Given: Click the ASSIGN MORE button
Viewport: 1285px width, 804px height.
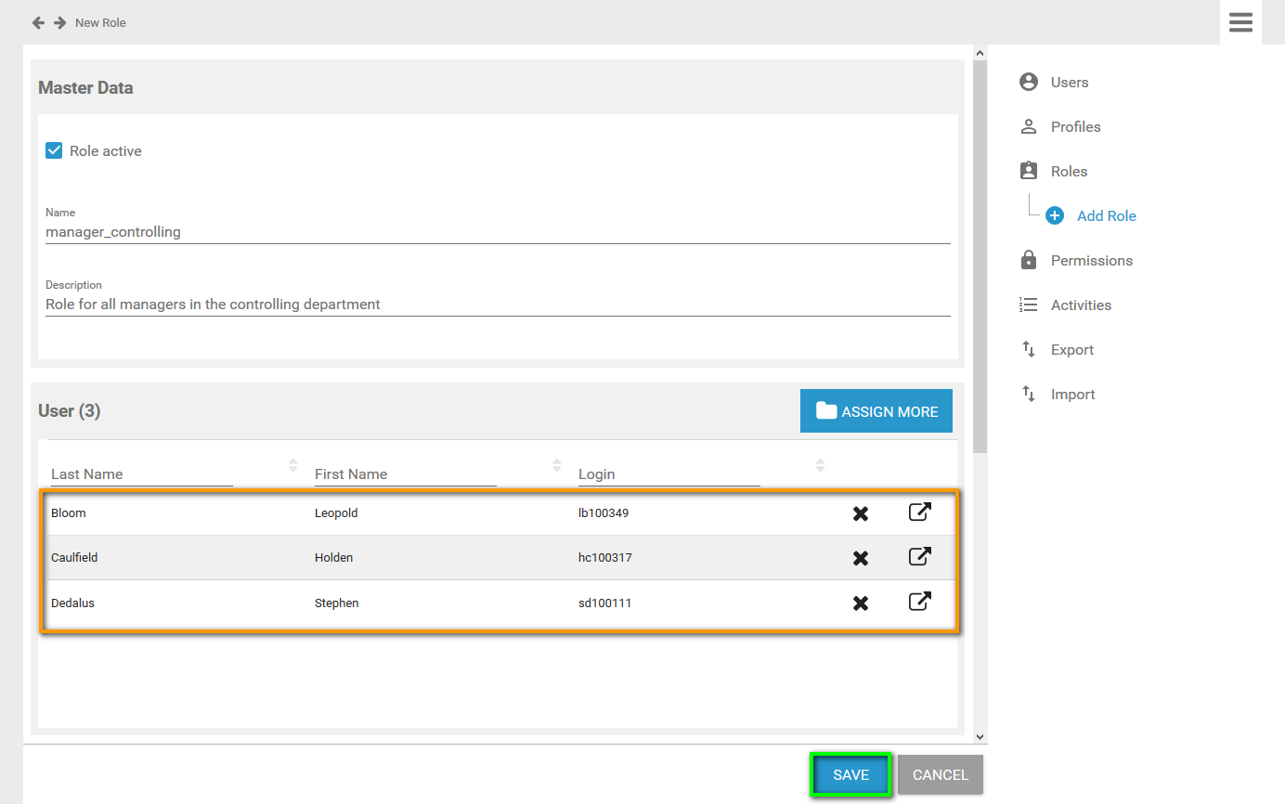Looking at the screenshot, I should coord(876,411).
